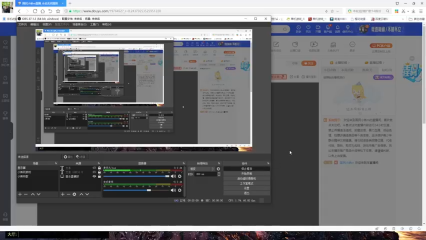Add a new source with the plus icon
The height and width of the screenshot is (240, 426).
click(x=63, y=194)
